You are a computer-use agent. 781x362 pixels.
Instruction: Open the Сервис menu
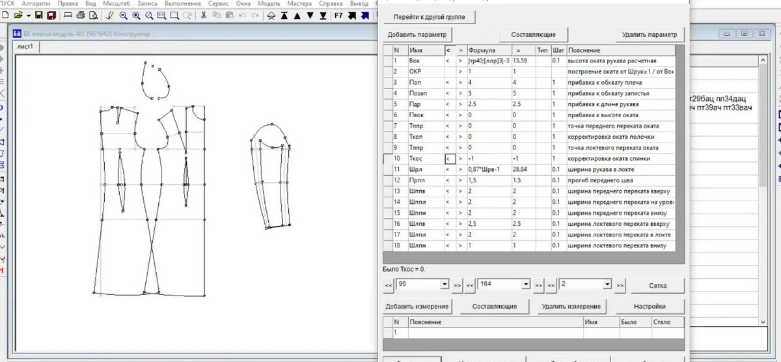(x=219, y=3)
